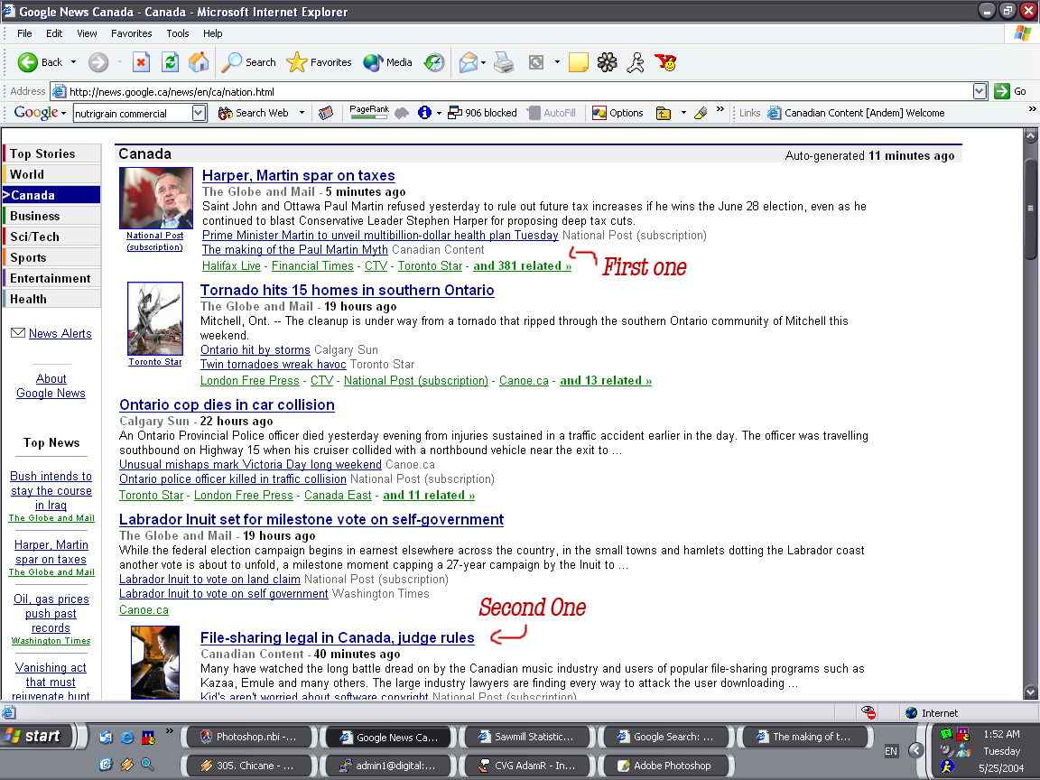Click the flower-shaped toolbar icon
Viewport: 1040px width, 780px height.
tap(607, 62)
